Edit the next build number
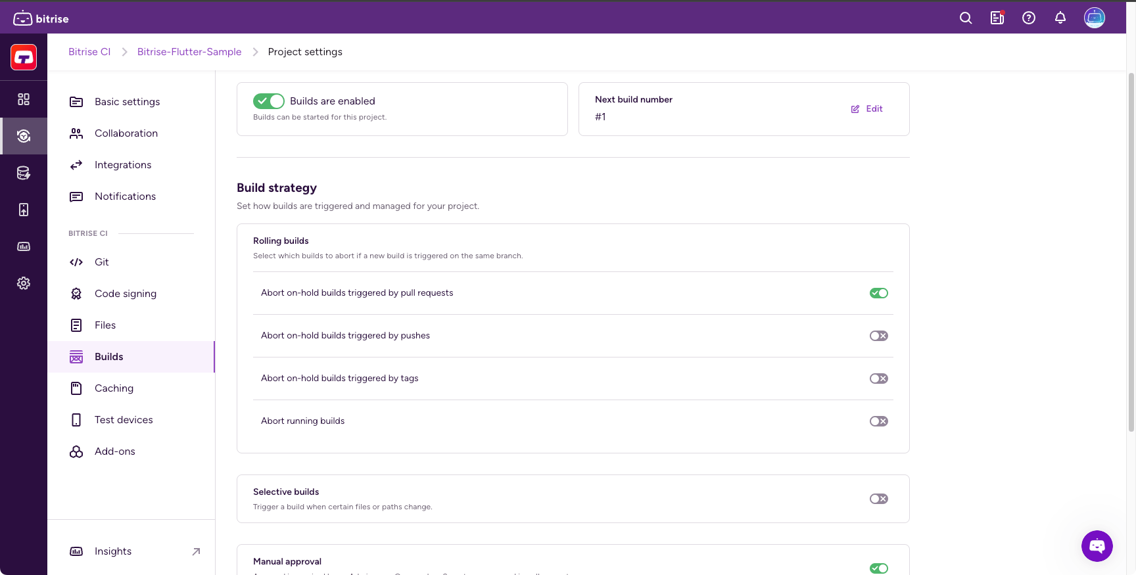The image size is (1136, 575). pos(867,109)
